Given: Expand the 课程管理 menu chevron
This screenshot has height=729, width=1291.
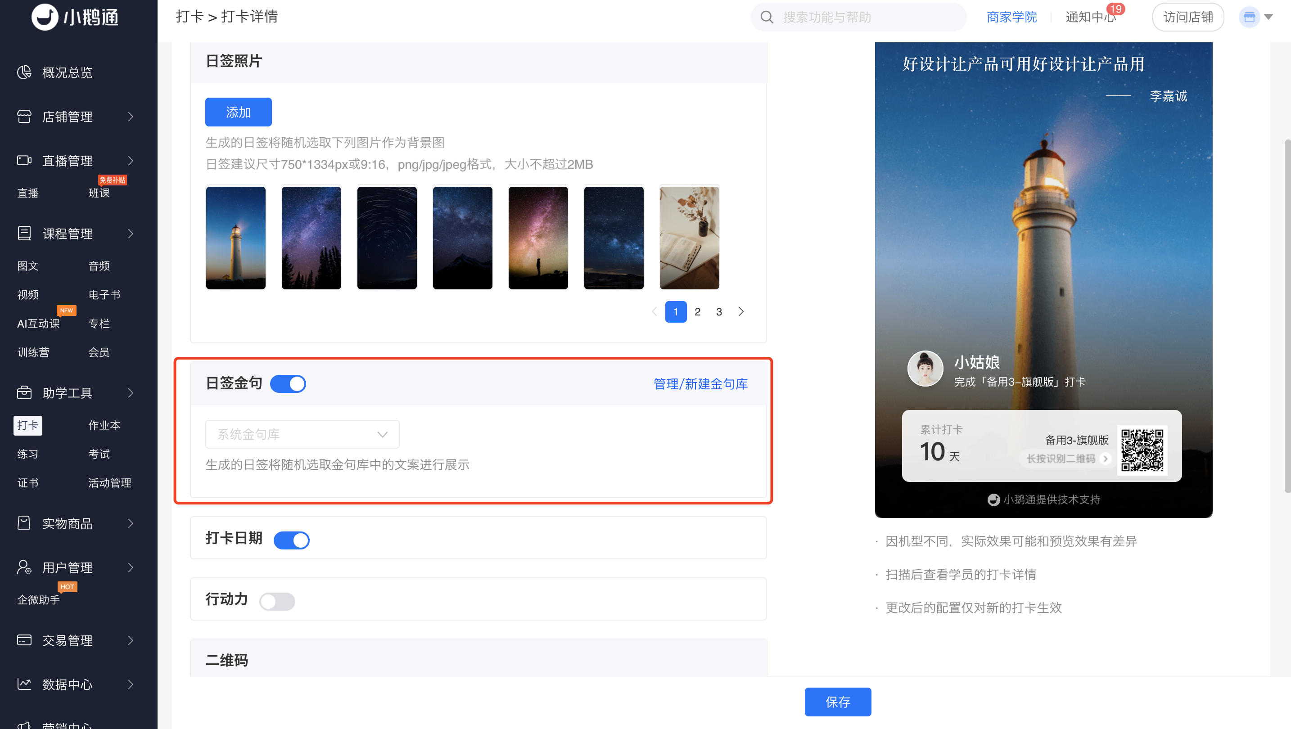Looking at the screenshot, I should [131, 234].
